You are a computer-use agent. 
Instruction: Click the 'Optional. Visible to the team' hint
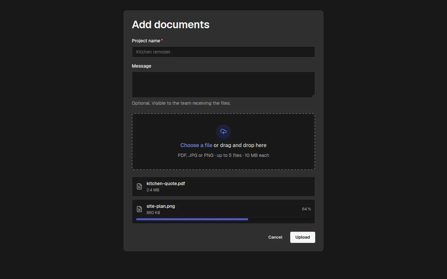(181, 103)
